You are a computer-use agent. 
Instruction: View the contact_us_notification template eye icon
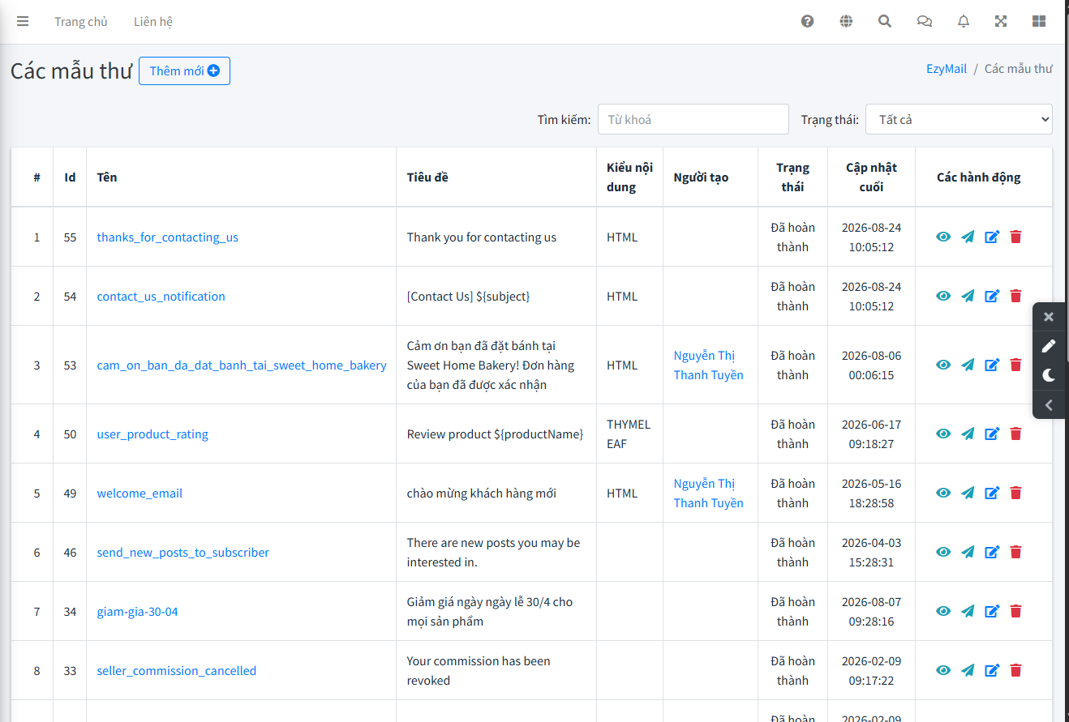tap(943, 296)
